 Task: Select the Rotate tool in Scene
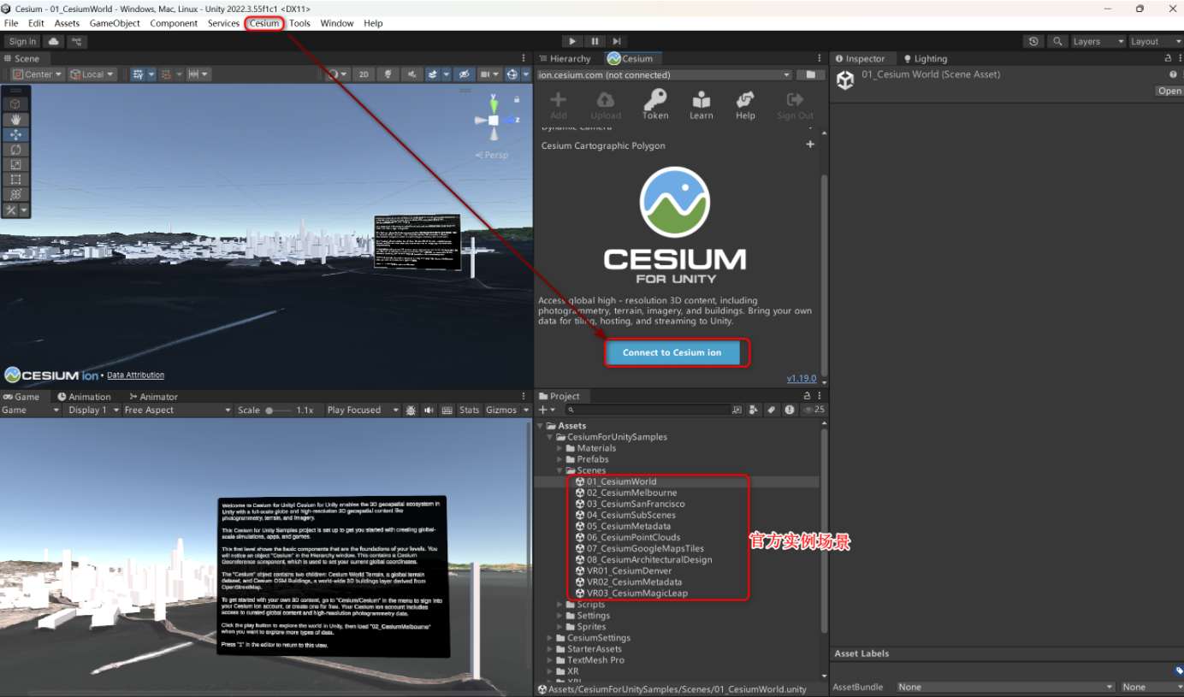click(x=15, y=150)
